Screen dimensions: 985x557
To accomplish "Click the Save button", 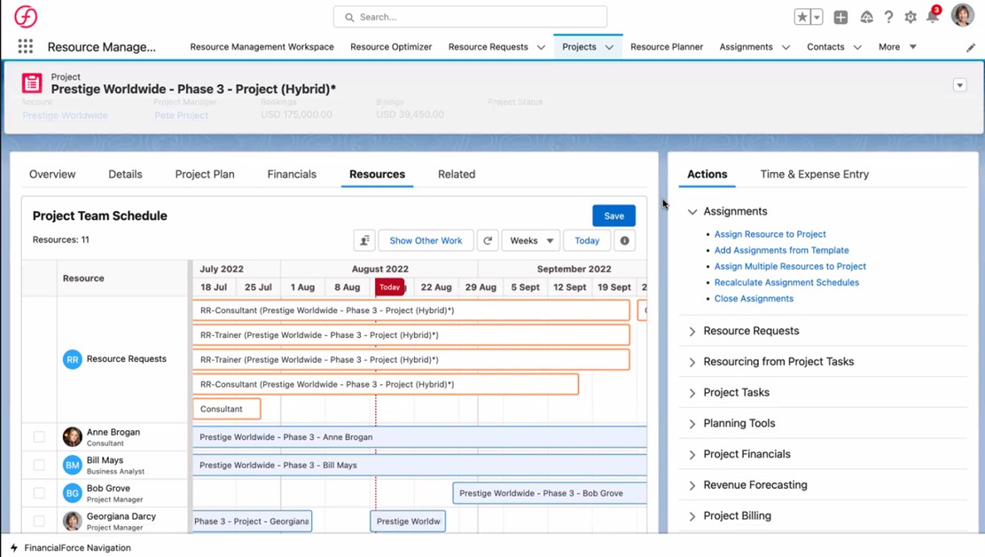I will pyautogui.click(x=614, y=216).
